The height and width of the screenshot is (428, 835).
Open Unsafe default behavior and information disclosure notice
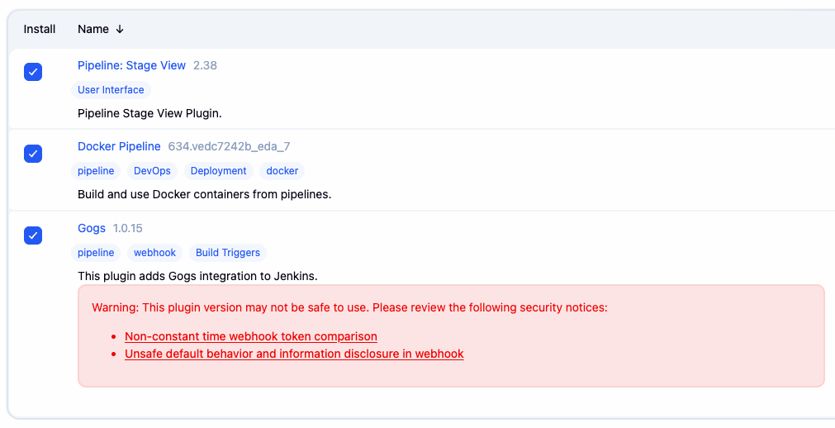tap(294, 354)
